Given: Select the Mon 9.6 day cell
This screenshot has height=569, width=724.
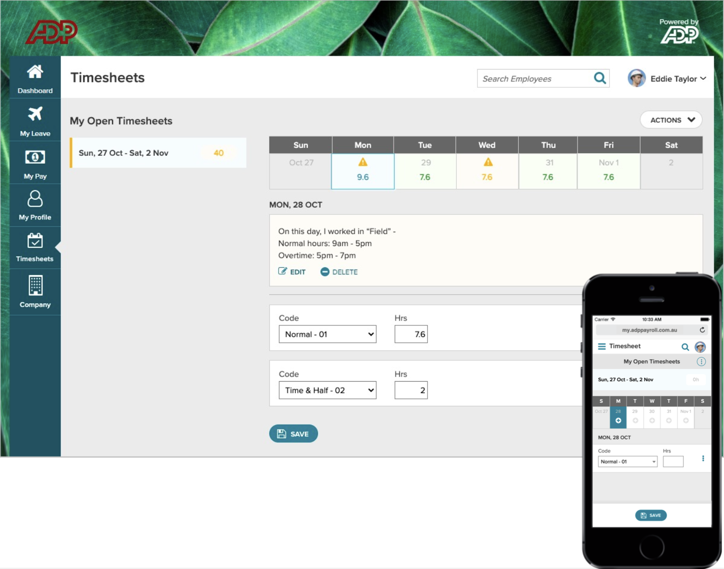Looking at the screenshot, I should [363, 171].
